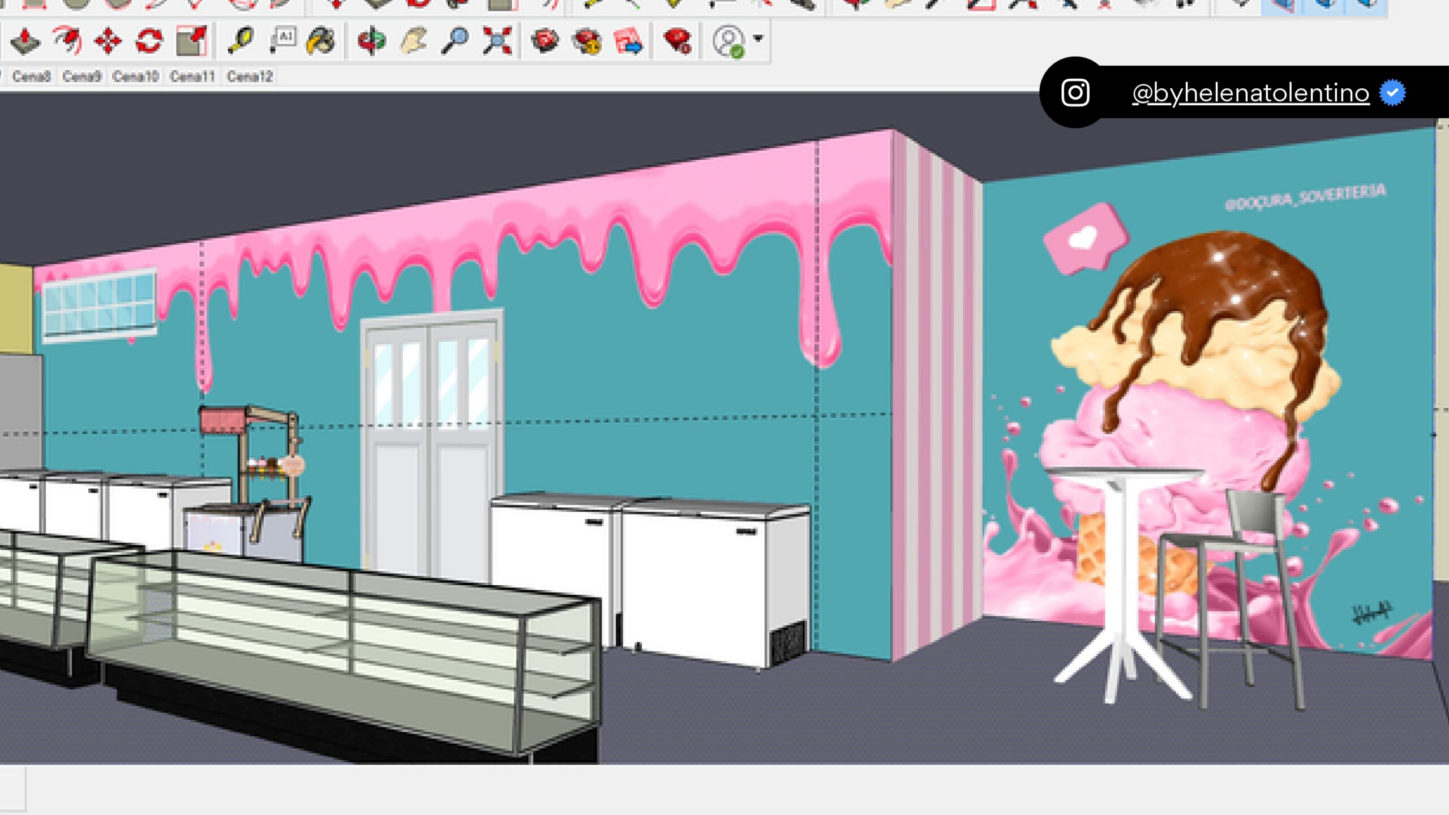The height and width of the screenshot is (815, 1449).
Task: Open the 3D Warehouse icon
Action: pyautogui.click(x=545, y=41)
